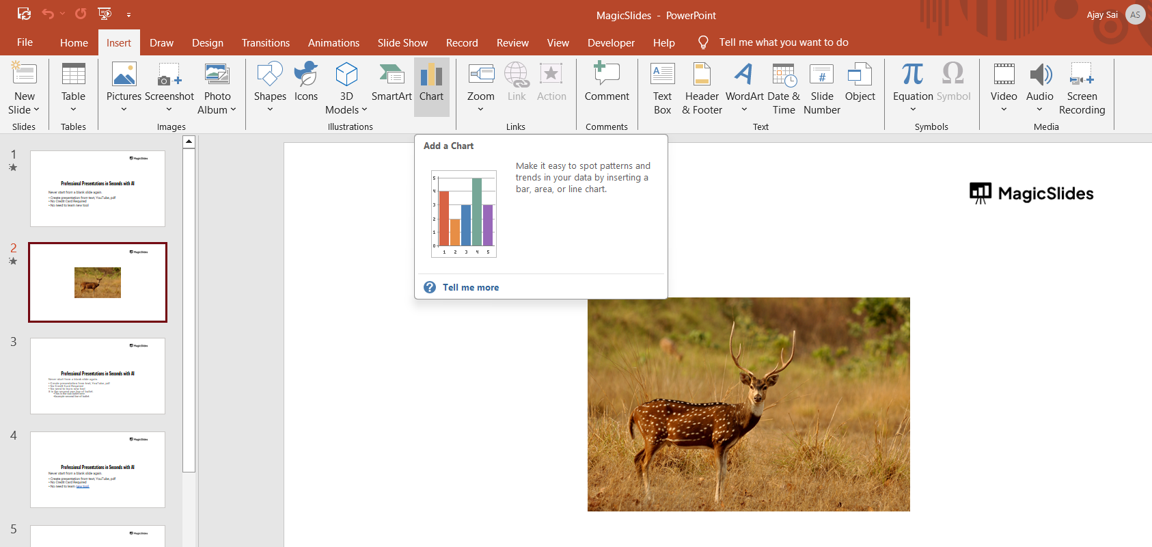Click the slide panel scroll-up arrow

click(189, 142)
